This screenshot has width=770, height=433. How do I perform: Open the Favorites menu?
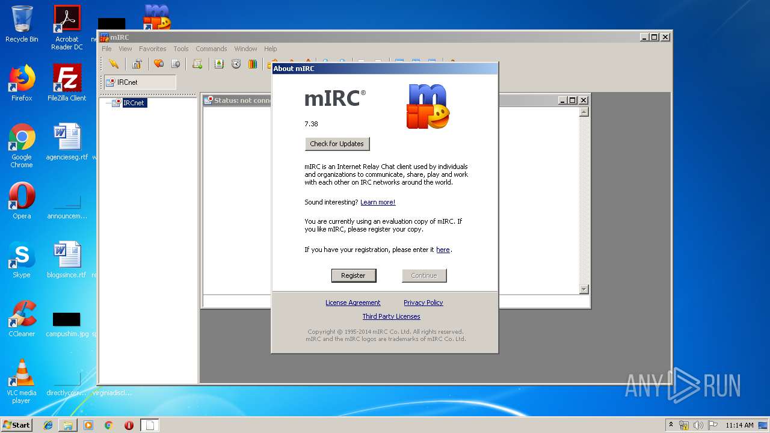pyautogui.click(x=153, y=49)
